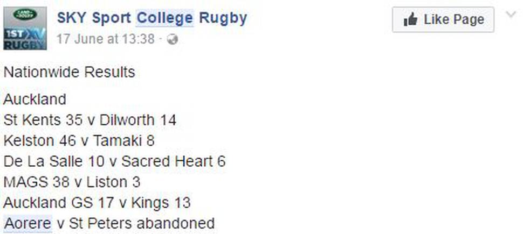Viewport: 523px width, 234px height.
Task: Select the St Kents 35 v Dilworth 14 line
Action: [x=90, y=120]
